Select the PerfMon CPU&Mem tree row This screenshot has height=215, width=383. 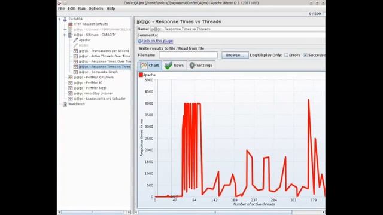click(93, 77)
